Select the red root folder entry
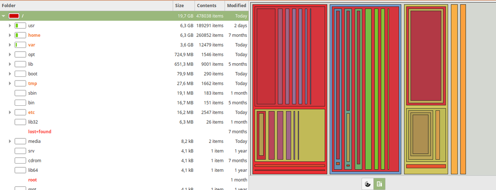The width and height of the screenshot is (496, 190). 33,180
